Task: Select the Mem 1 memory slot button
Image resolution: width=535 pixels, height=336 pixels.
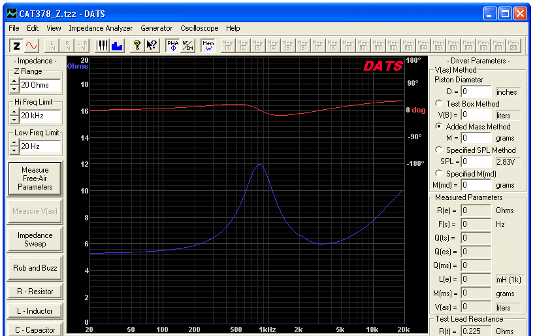Action: 228,45
